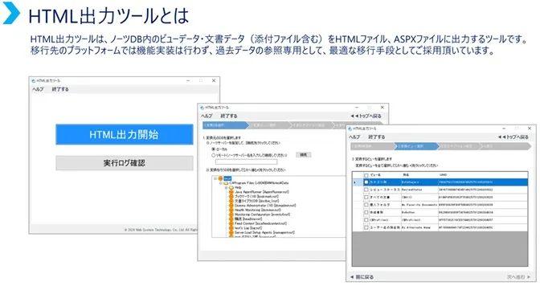The width and height of the screenshot is (540, 290).
Task: Click the 文書ライブラリ database icon
Action: point(231,201)
